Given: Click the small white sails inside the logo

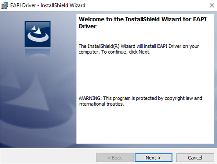Looking at the screenshot, I should point(36,30).
